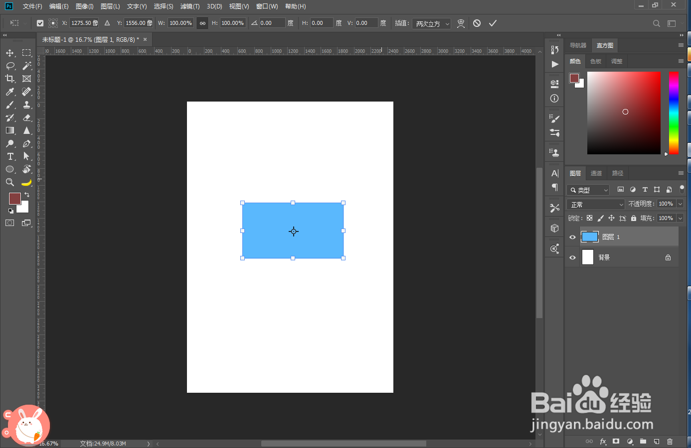Select the Brush tool in toolbox

pos(10,105)
